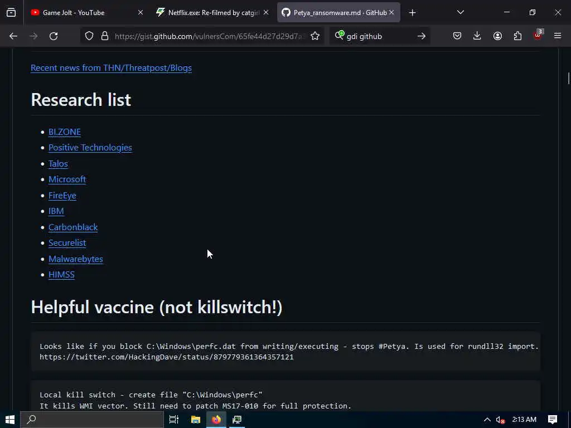571x428 pixels.
Task: Open tracking protection shield icon
Action: 89,36
